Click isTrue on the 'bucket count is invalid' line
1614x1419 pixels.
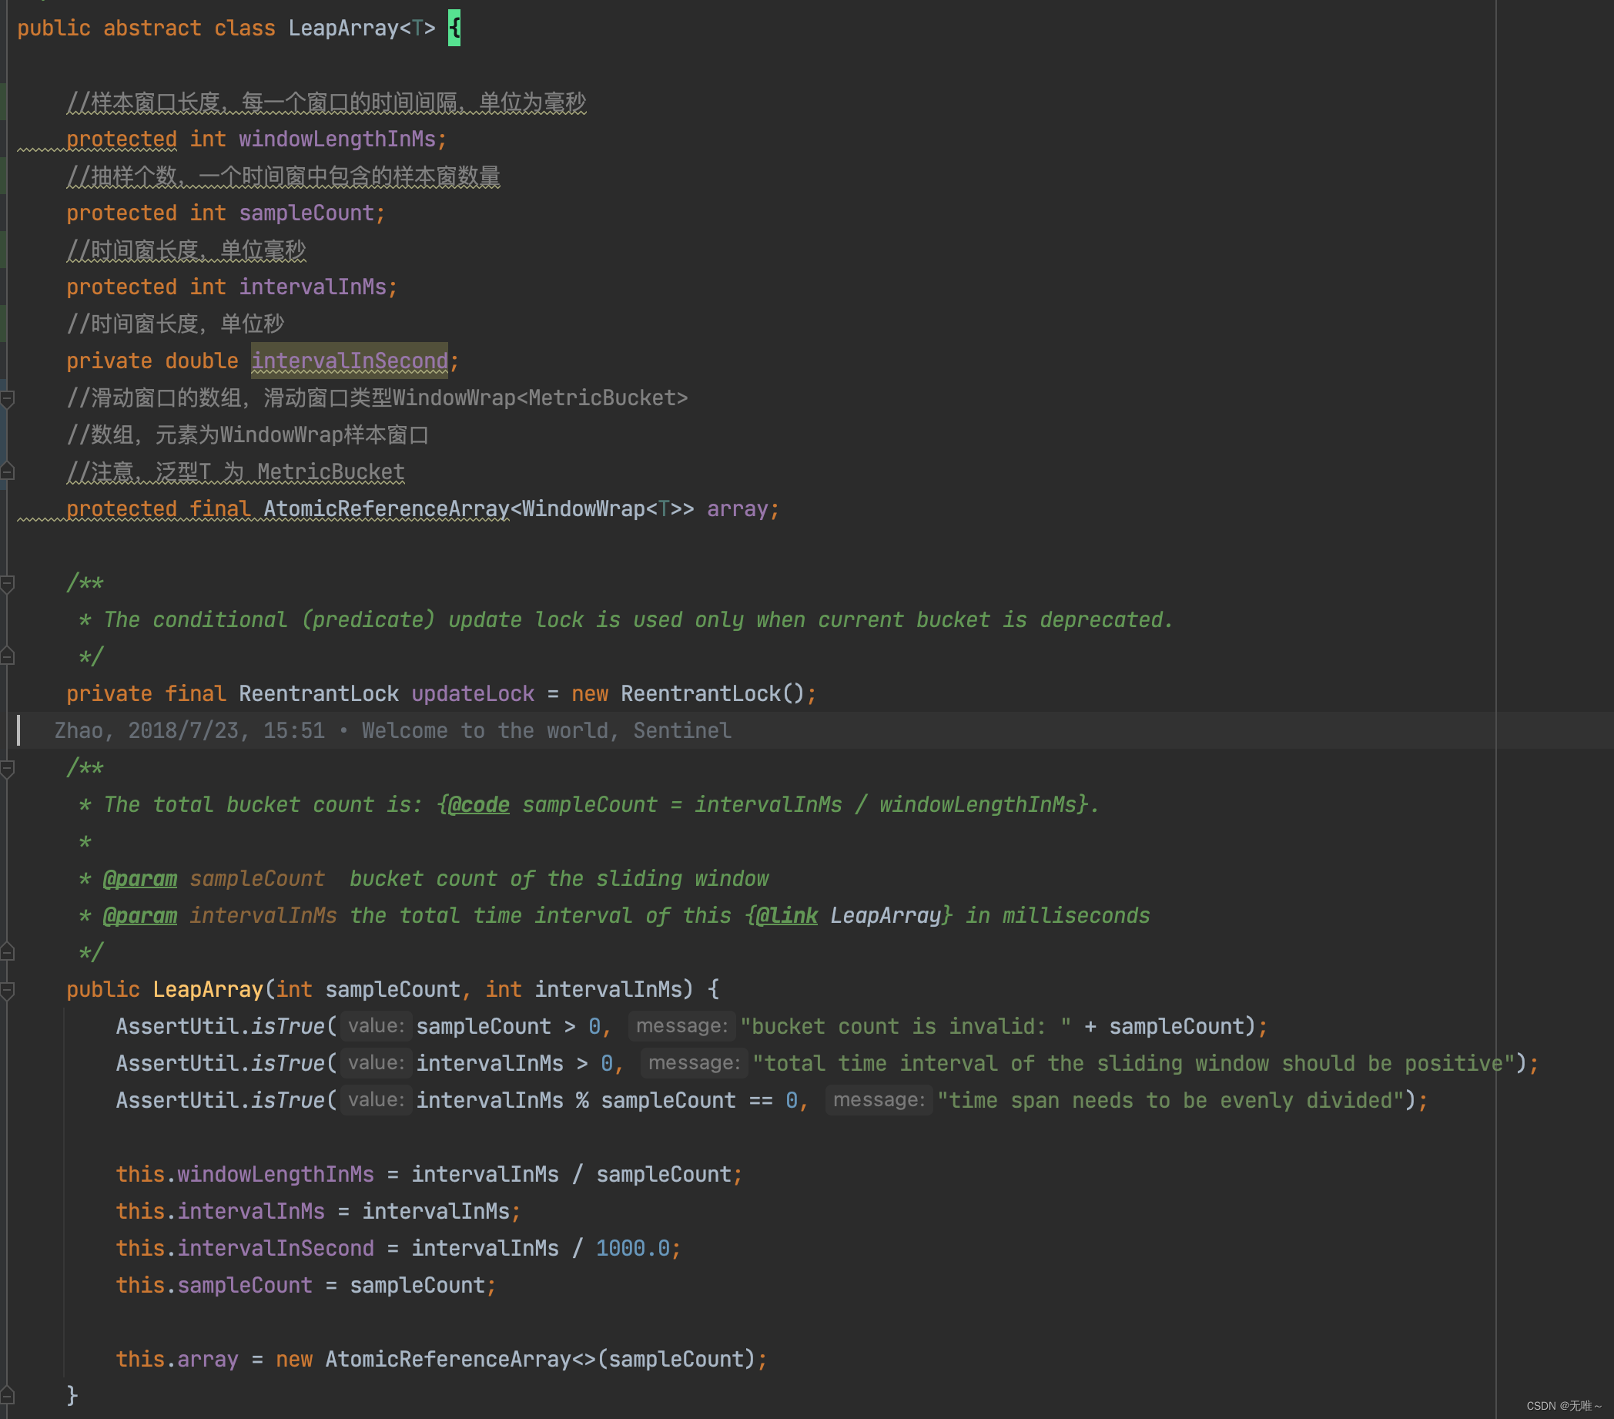(x=288, y=1026)
